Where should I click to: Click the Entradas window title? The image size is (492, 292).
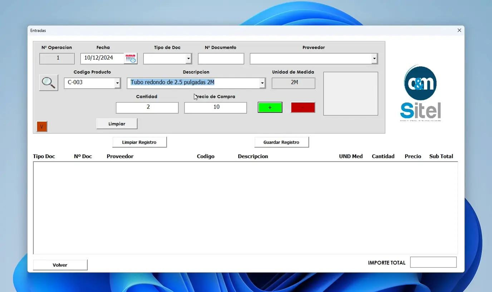38,31
